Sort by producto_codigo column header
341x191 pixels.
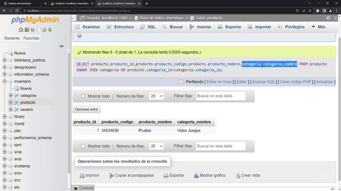coord(117,122)
